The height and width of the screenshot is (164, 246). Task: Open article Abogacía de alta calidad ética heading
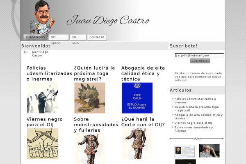143,73
